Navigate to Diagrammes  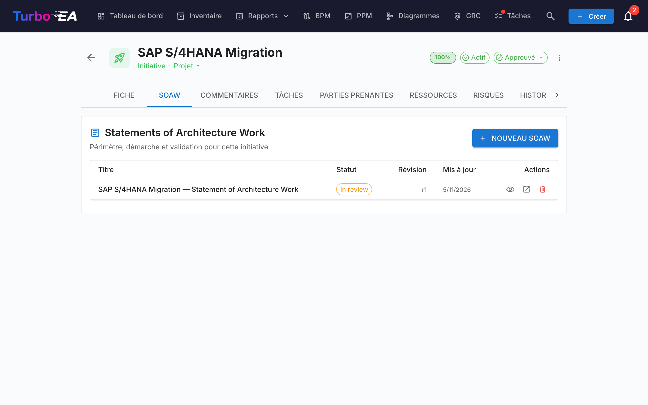413,16
